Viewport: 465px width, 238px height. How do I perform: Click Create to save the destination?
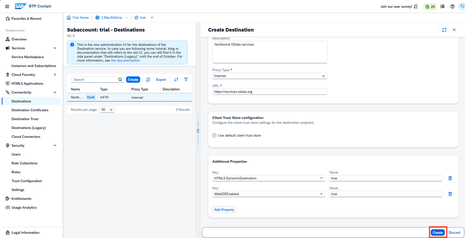438,233
